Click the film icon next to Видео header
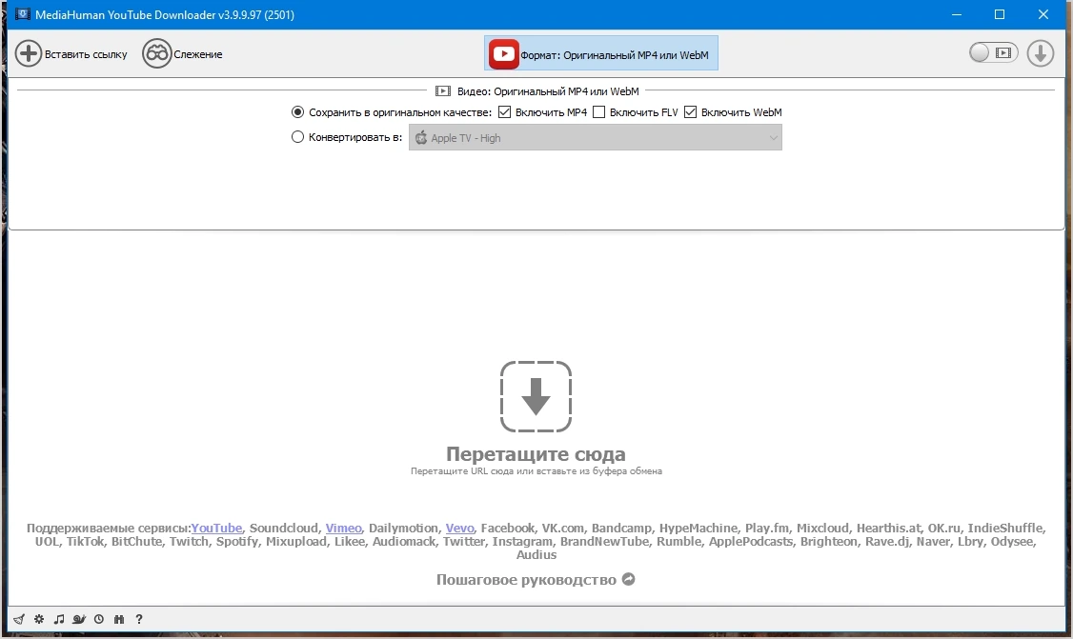Screen dimensions: 1073x639 click(x=443, y=91)
